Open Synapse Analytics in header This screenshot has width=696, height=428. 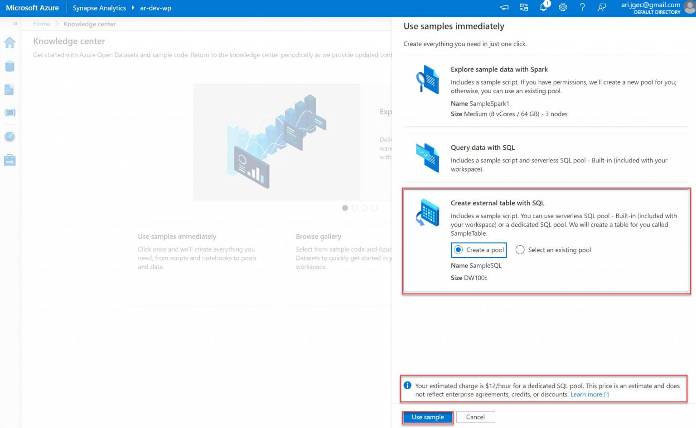(99, 8)
